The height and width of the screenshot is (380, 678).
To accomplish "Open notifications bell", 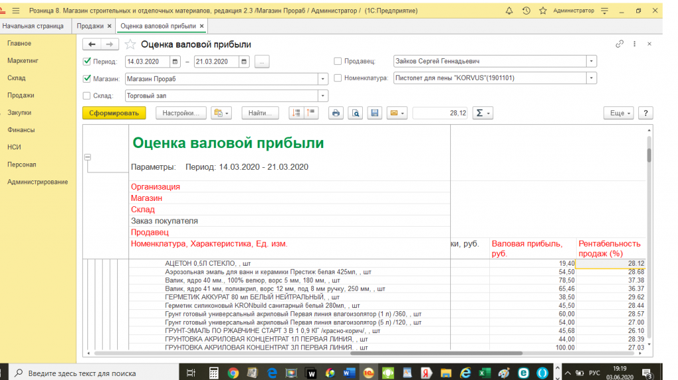I will [x=509, y=11].
